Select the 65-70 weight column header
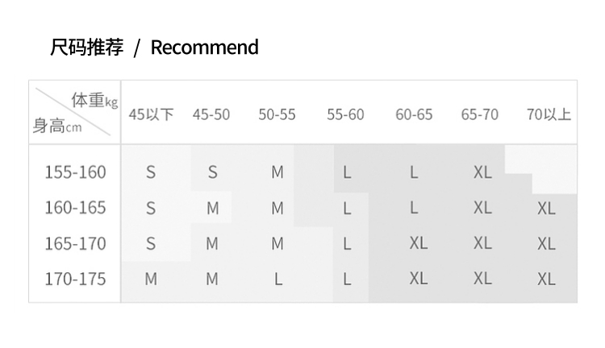Screen dimensions: 605x348 point(480,114)
